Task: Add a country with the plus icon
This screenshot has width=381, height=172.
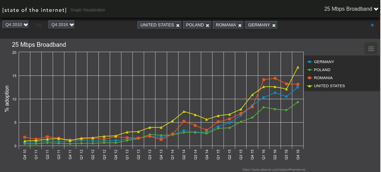Action: pos(372,25)
